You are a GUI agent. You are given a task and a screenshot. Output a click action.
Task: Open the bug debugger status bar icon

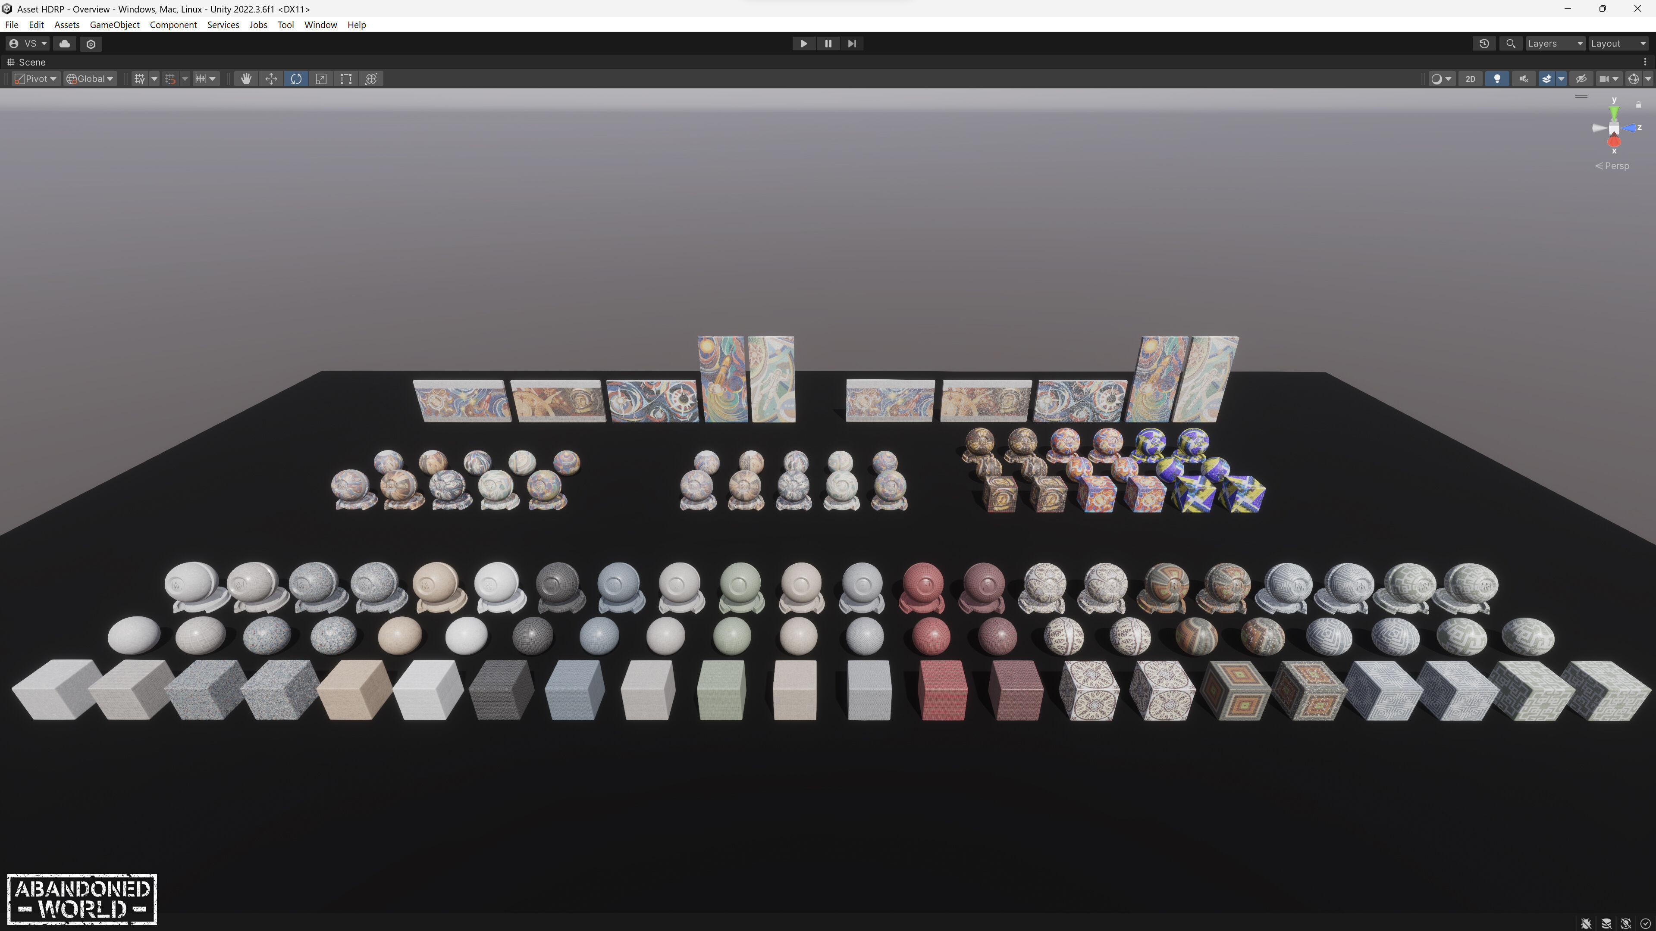click(x=1586, y=923)
